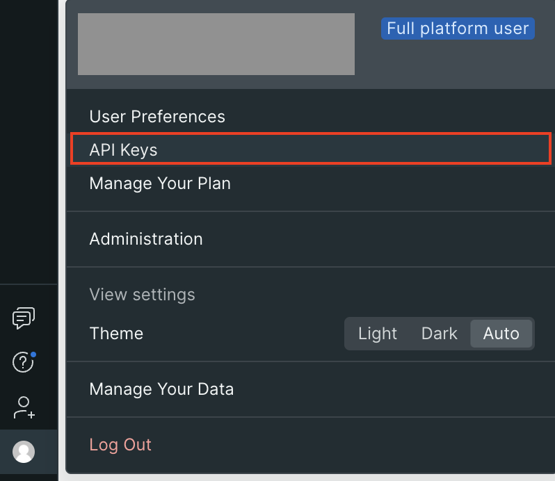This screenshot has height=481, width=555.
Task: Click Log Out
Action: tap(120, 445)
